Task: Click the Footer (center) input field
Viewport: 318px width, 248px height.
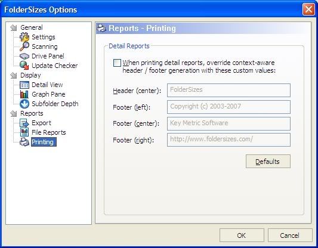Action: tap(229, 123)
